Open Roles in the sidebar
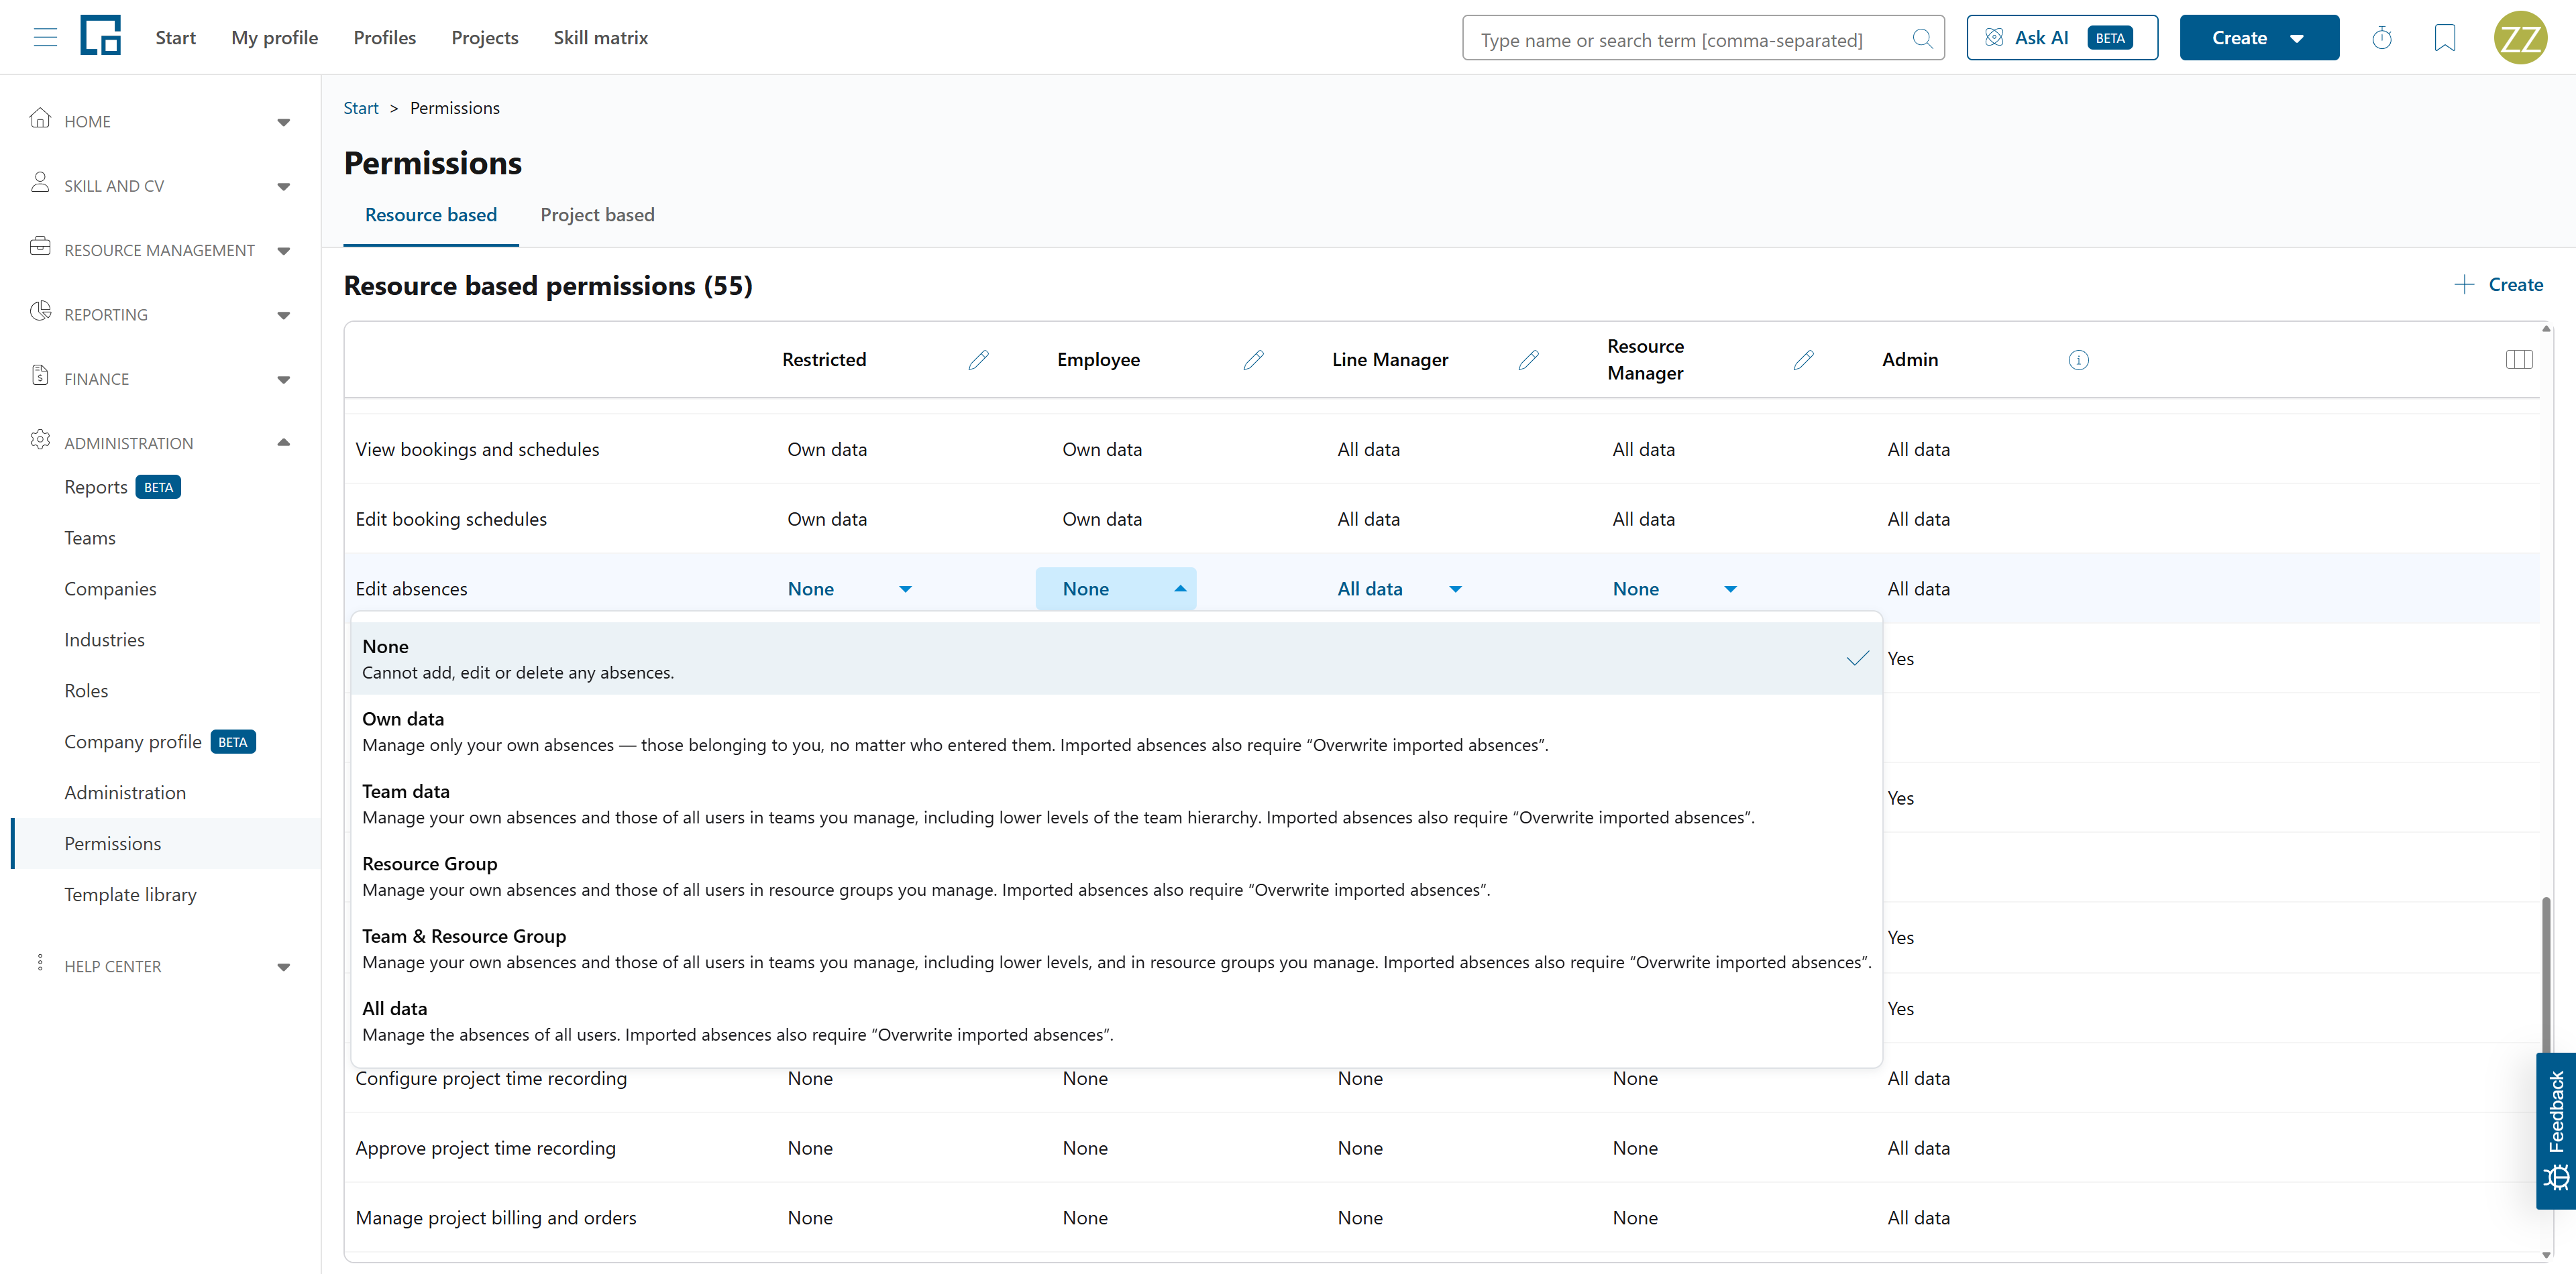Screen dimensions: 2576x1274 (x=86, y=691)
